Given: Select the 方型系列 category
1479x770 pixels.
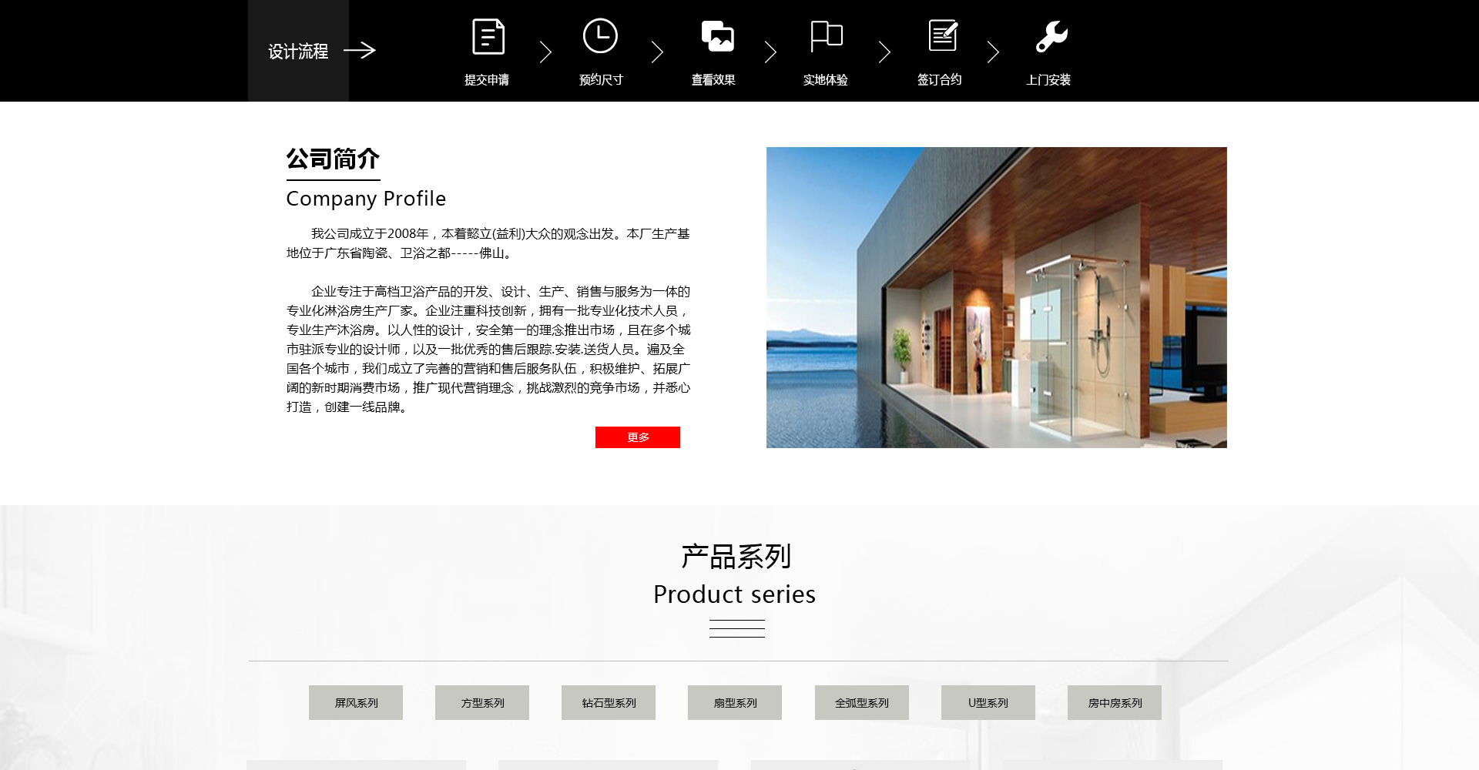Looking at the screenshot, I should click(x=482, y=703).
